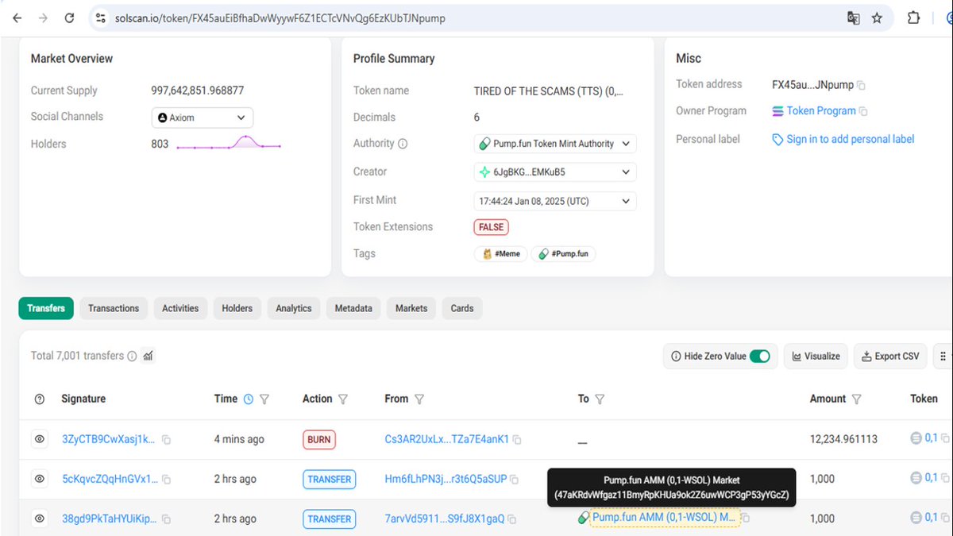Filter the Amount column

[856, 399]
